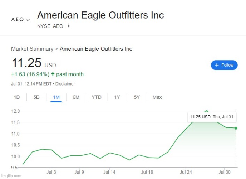Open the Disclaimer link

65,84
